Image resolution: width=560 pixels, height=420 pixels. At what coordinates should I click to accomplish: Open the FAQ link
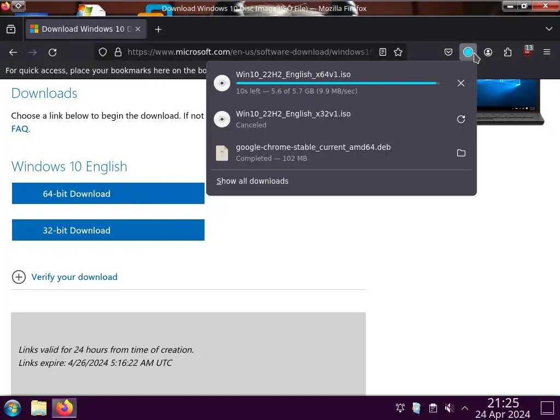point(20,129)
